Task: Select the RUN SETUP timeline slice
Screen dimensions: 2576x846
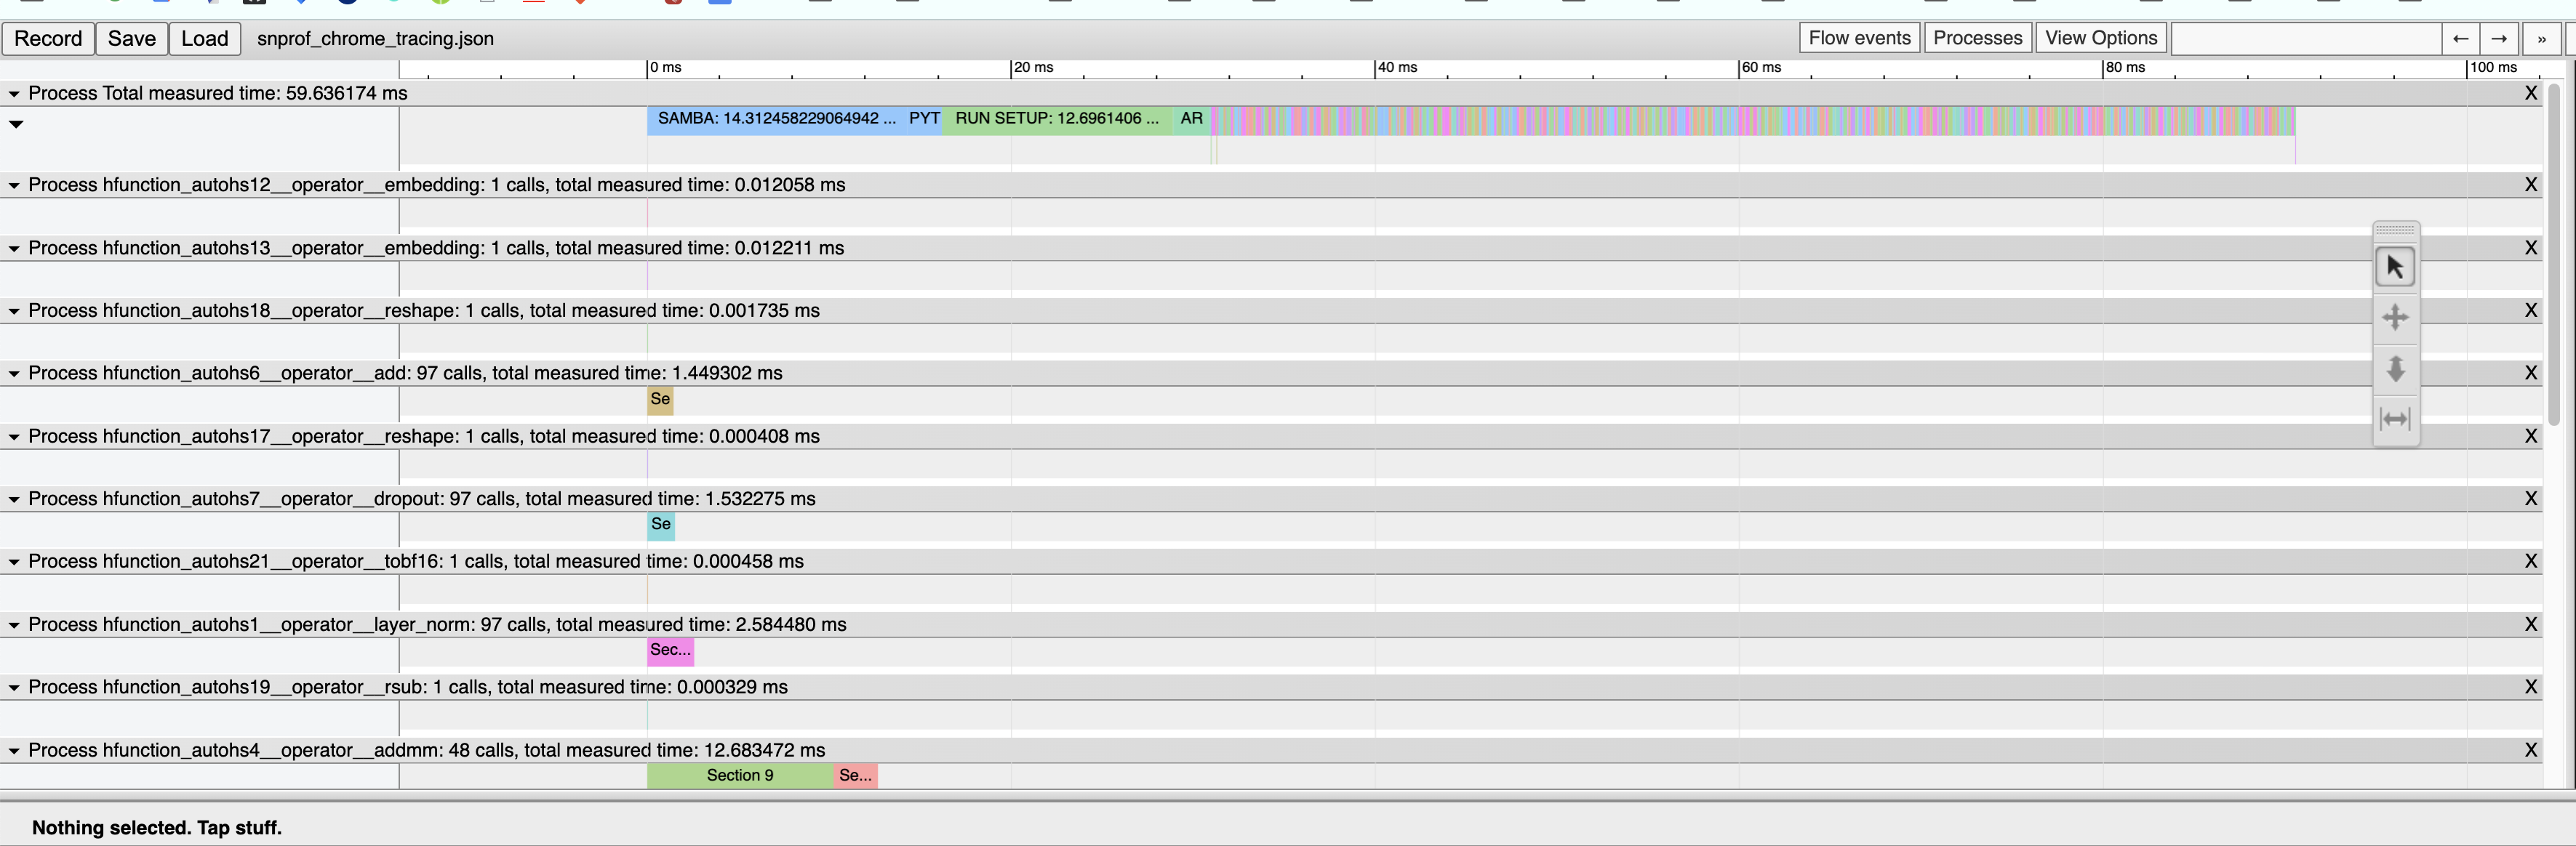Action: pyautogui.click(x=1056, y=119)
